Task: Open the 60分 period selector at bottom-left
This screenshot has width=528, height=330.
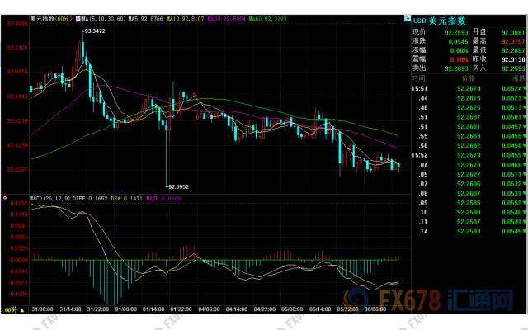Action: click(12, 309)
